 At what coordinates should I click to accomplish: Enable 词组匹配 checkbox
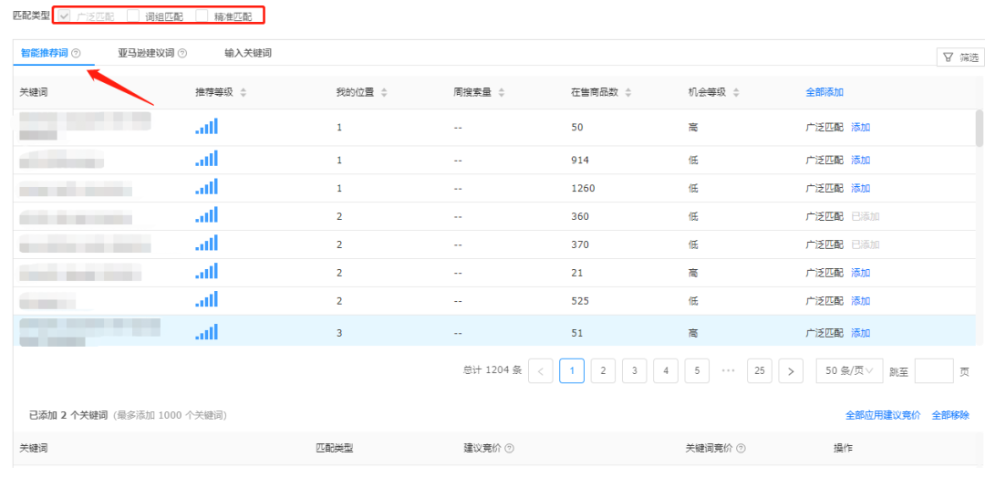(132, 16)
